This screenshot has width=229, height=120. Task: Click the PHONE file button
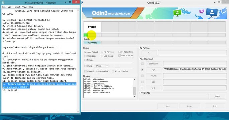coord(153,76)
